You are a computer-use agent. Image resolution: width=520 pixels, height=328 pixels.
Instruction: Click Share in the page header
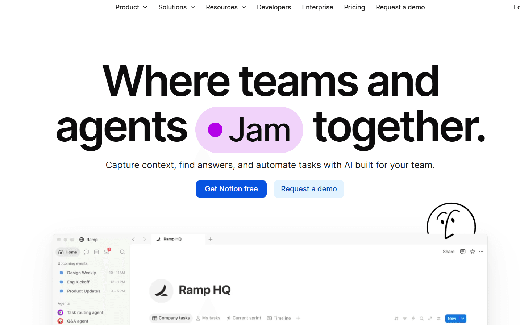click(x=449, y=252)
